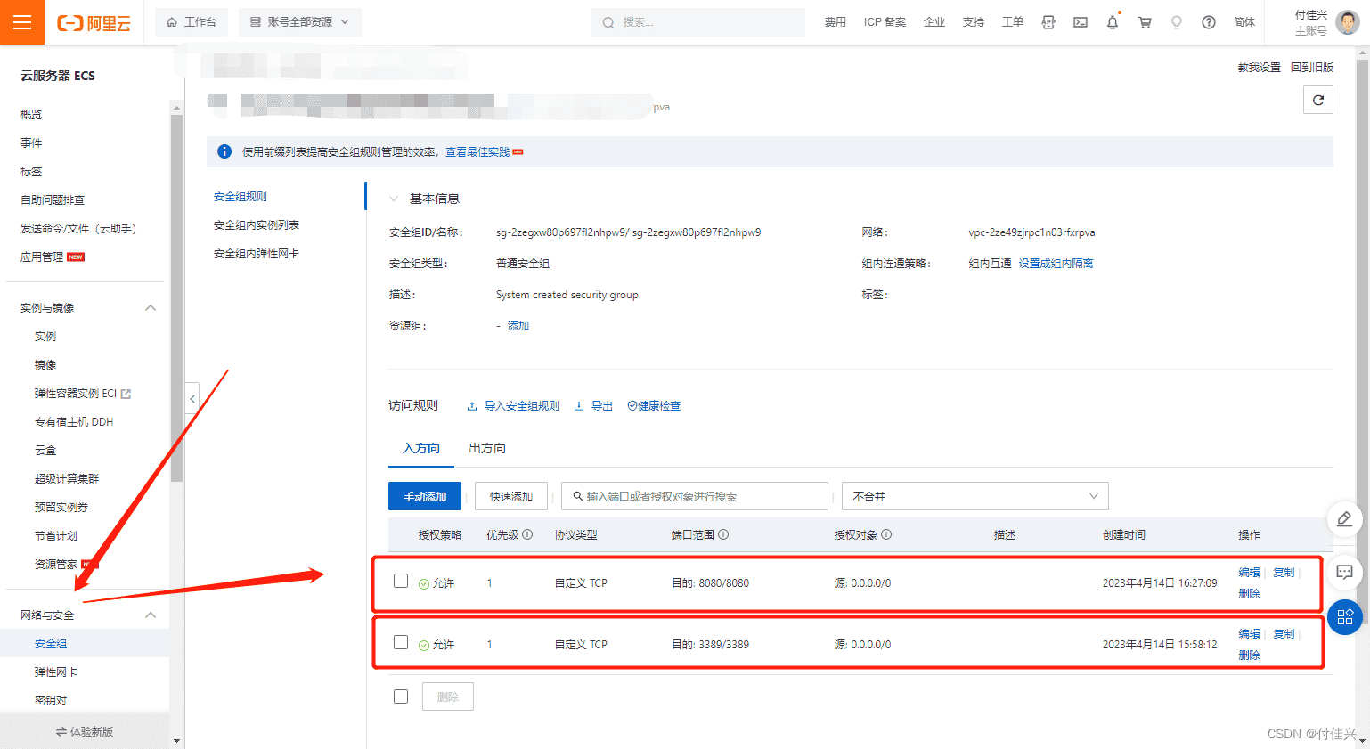
Task: Switch to the 出方向 tab
Action: pos(487,448)
